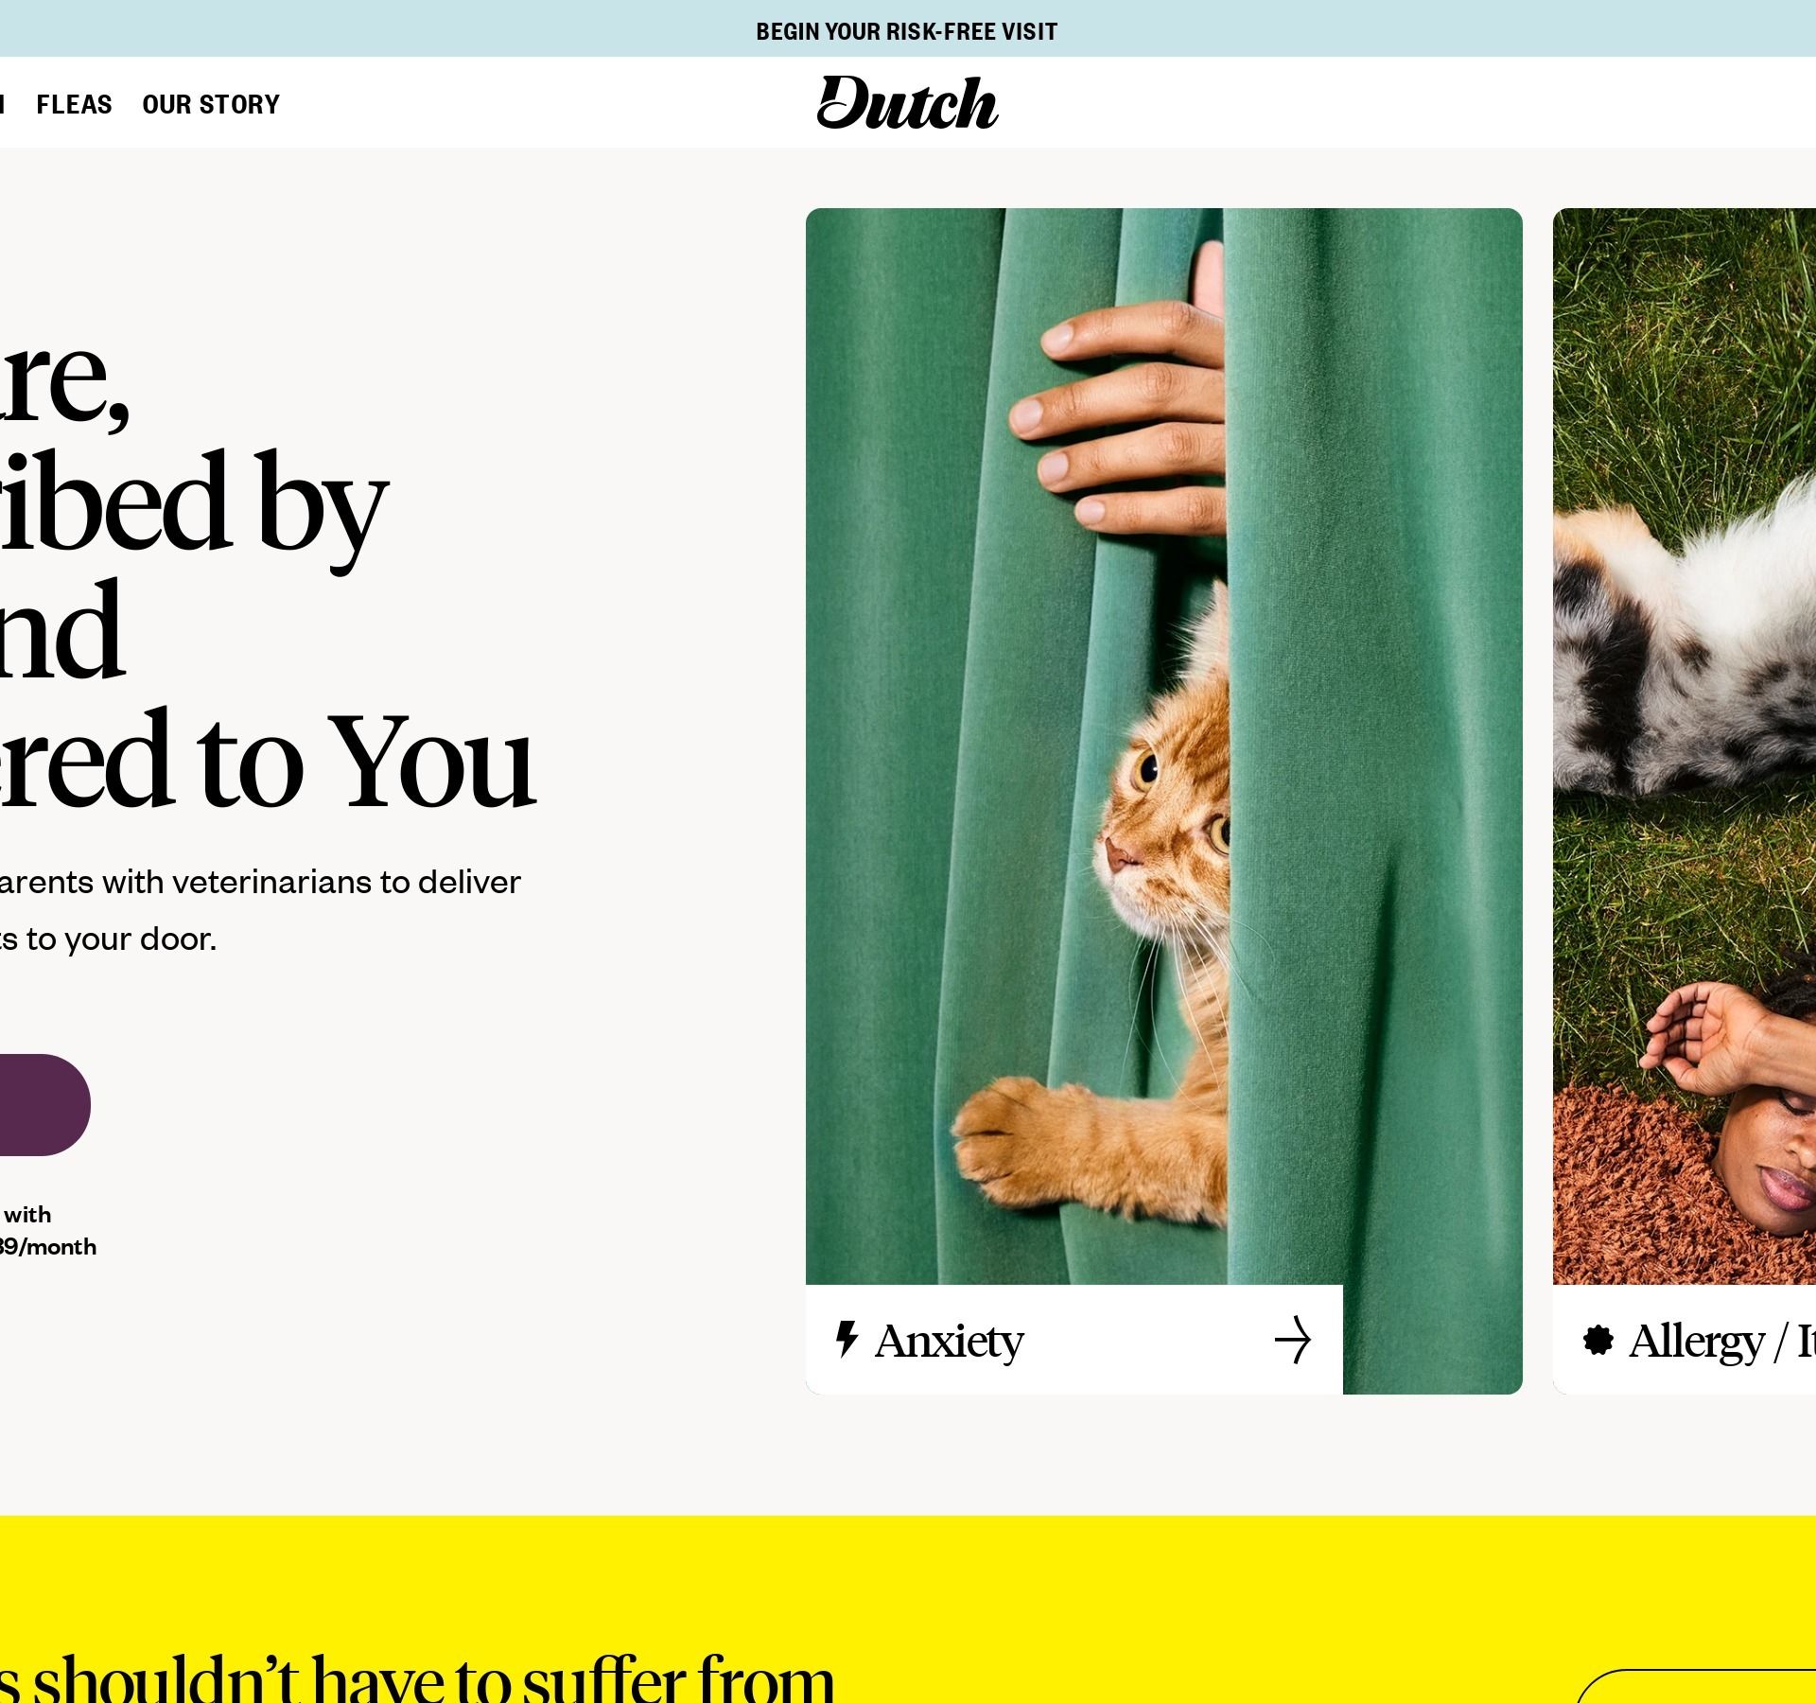Screen dimensions: 1816x1703
Task: Click the "shouldn't have to suffer from" heading
Action: (x=416, y=1677)
